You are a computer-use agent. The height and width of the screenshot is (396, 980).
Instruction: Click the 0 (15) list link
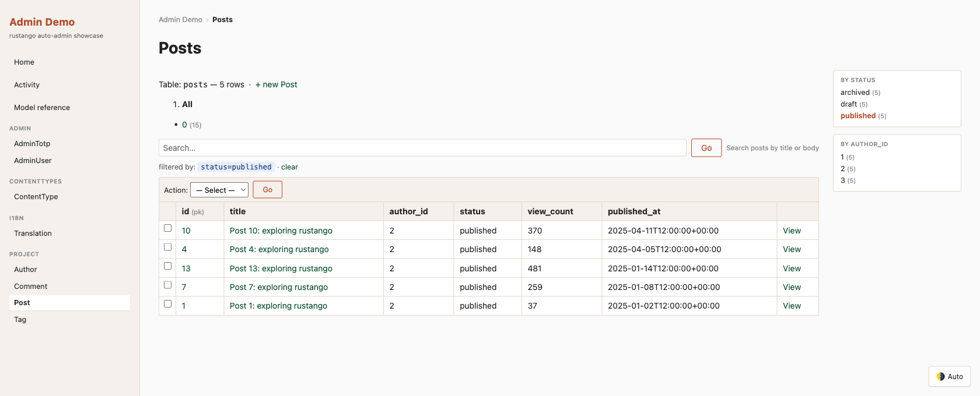point(184,125)
